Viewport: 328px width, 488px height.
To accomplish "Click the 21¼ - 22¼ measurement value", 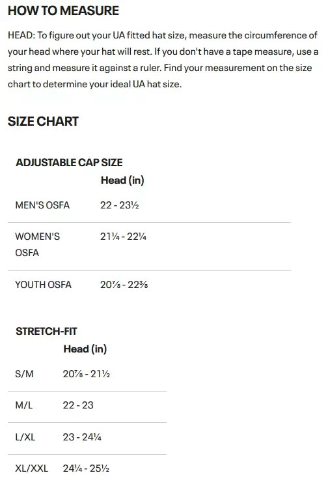I will click(123, 237).
